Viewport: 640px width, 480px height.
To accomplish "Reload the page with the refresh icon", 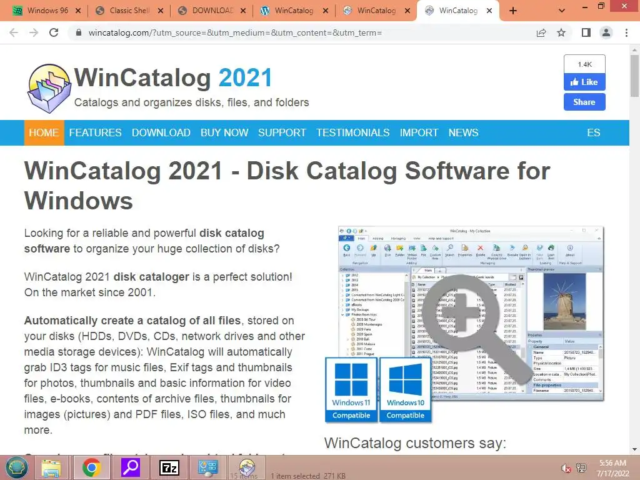I will coord(54,32).
